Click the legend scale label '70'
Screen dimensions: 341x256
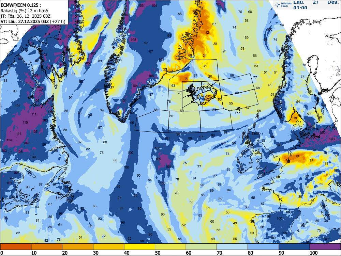(x=219, y=253)
